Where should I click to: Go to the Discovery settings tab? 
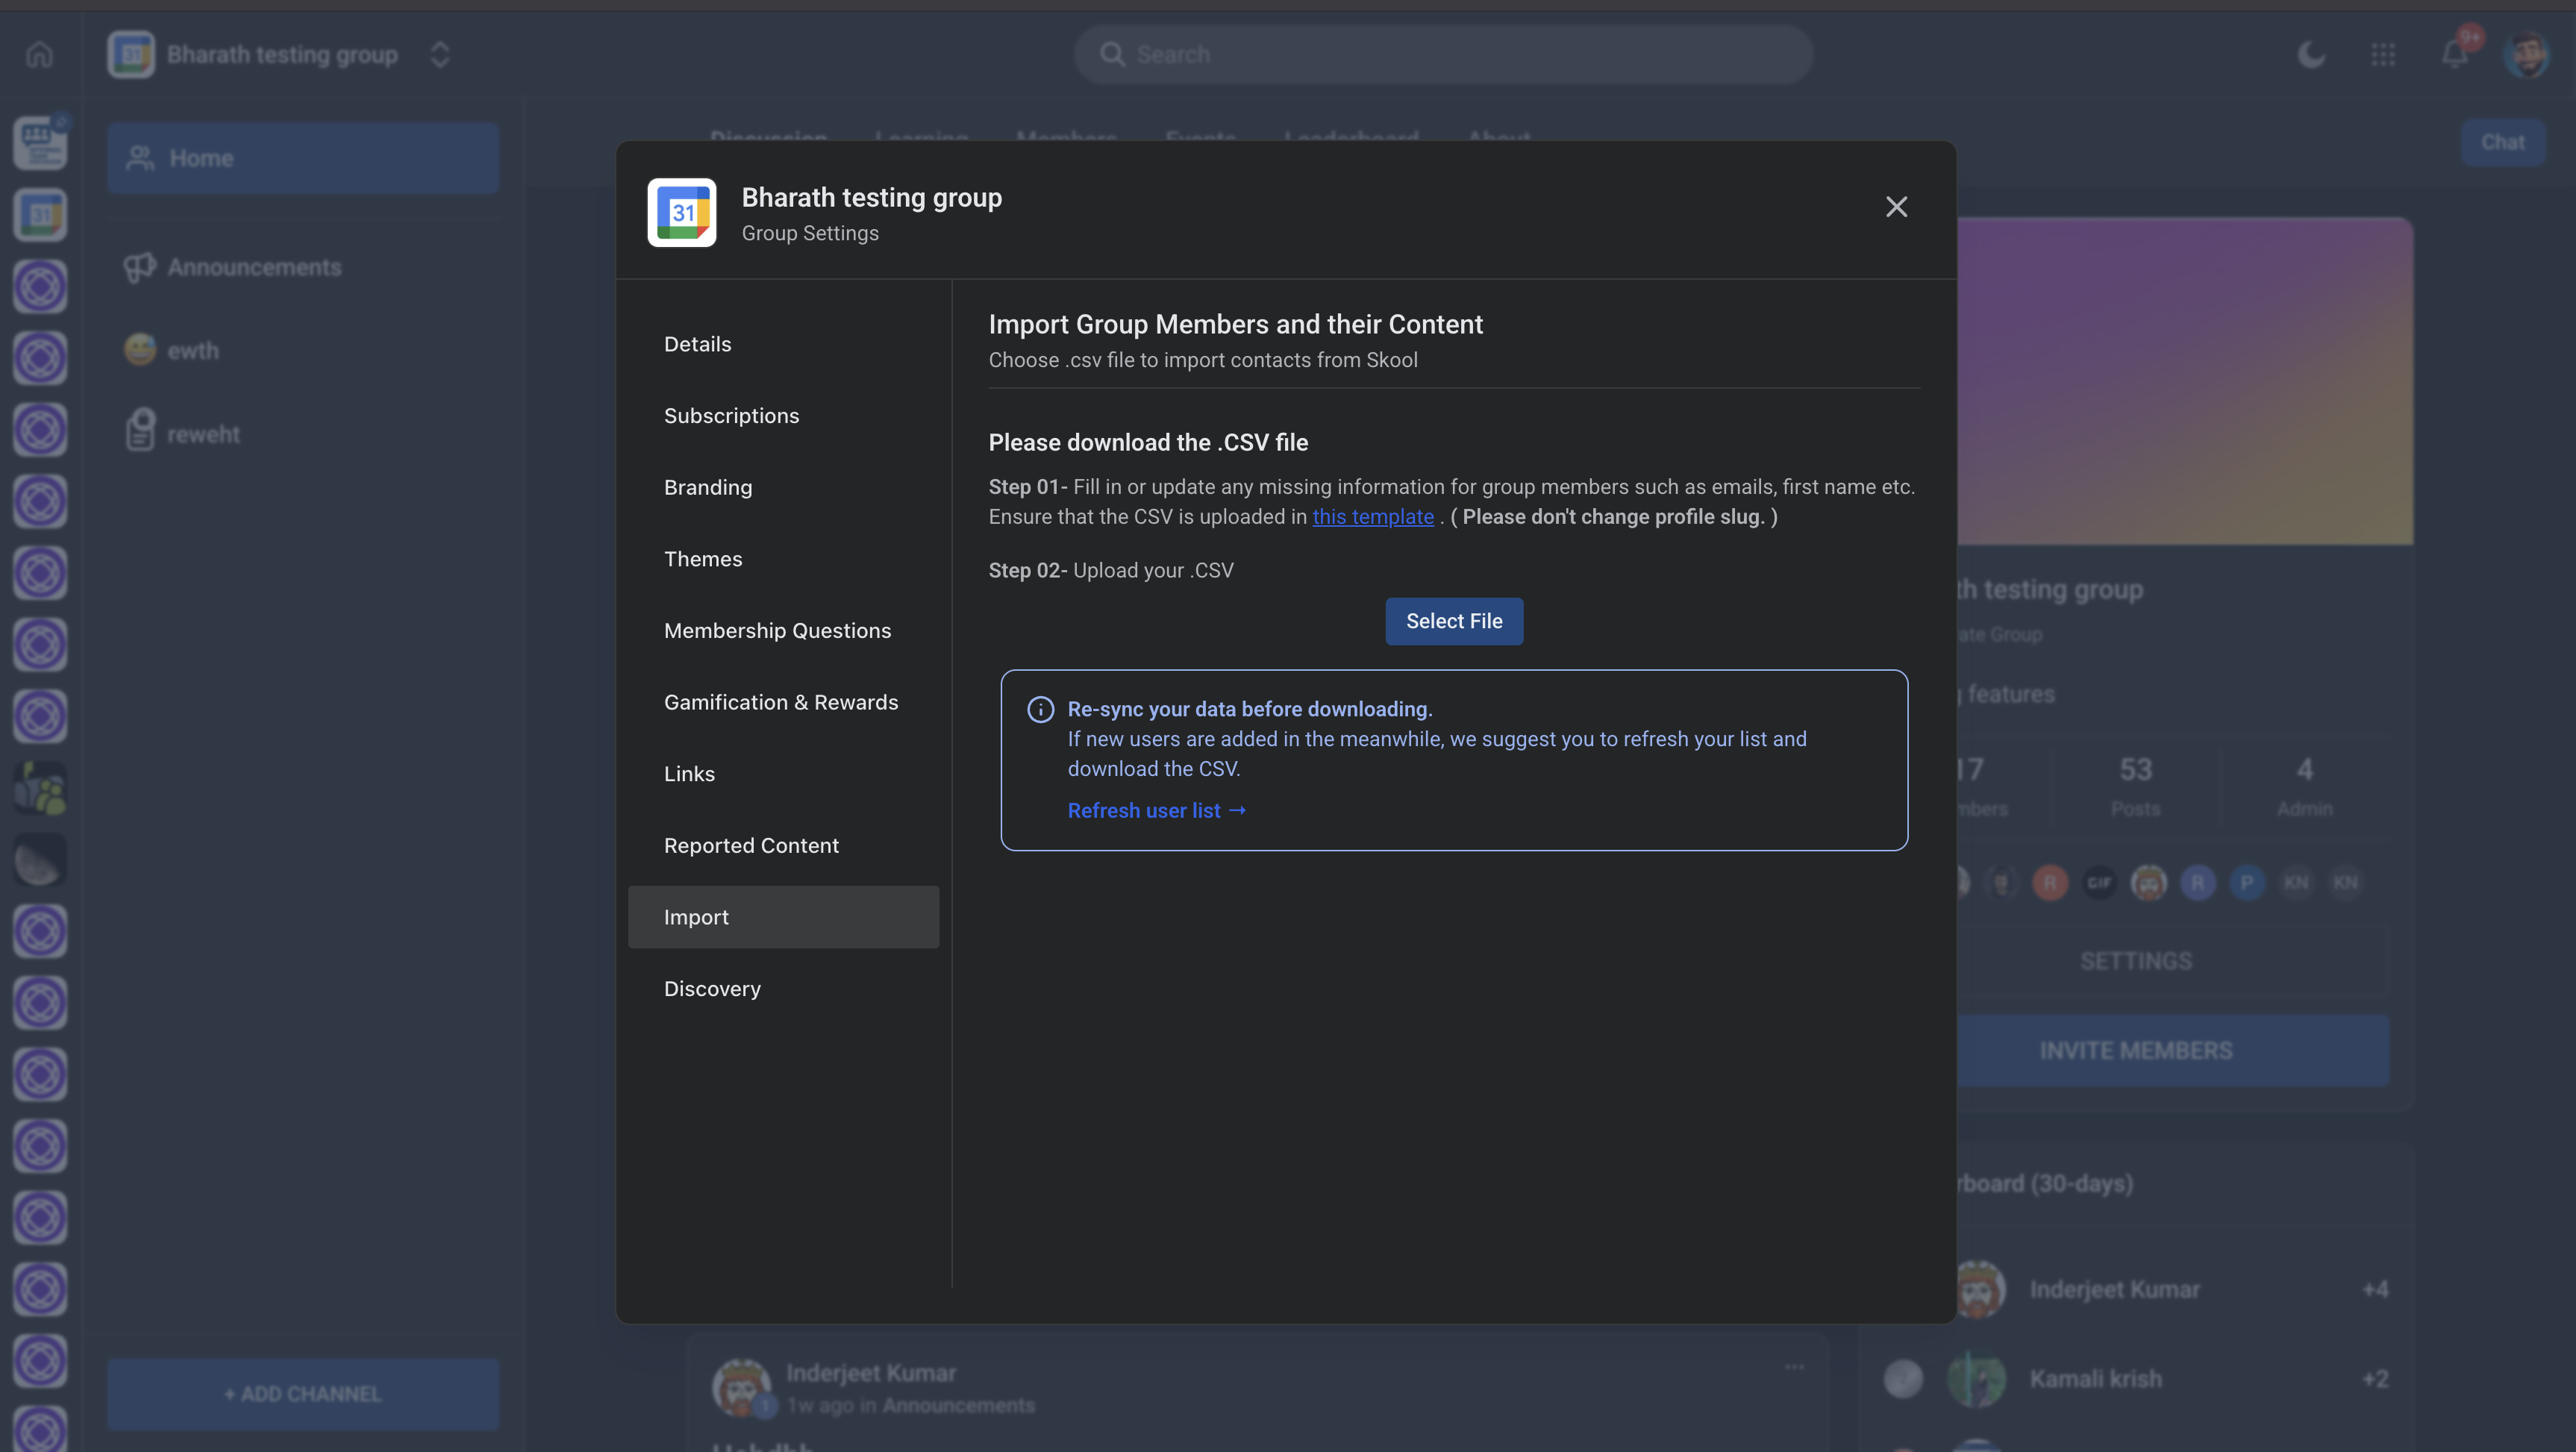pos(712,989)
